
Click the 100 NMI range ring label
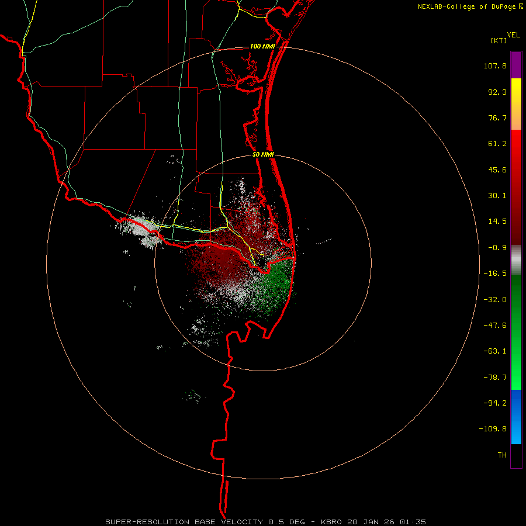pyautogui.click(x=262, y=46)
